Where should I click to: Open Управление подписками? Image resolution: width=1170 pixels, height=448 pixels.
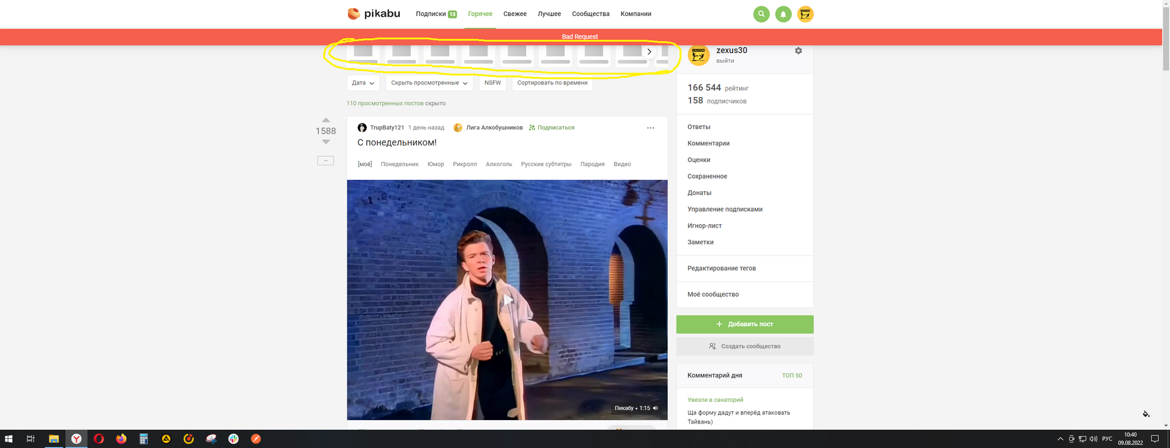point(725,209)
